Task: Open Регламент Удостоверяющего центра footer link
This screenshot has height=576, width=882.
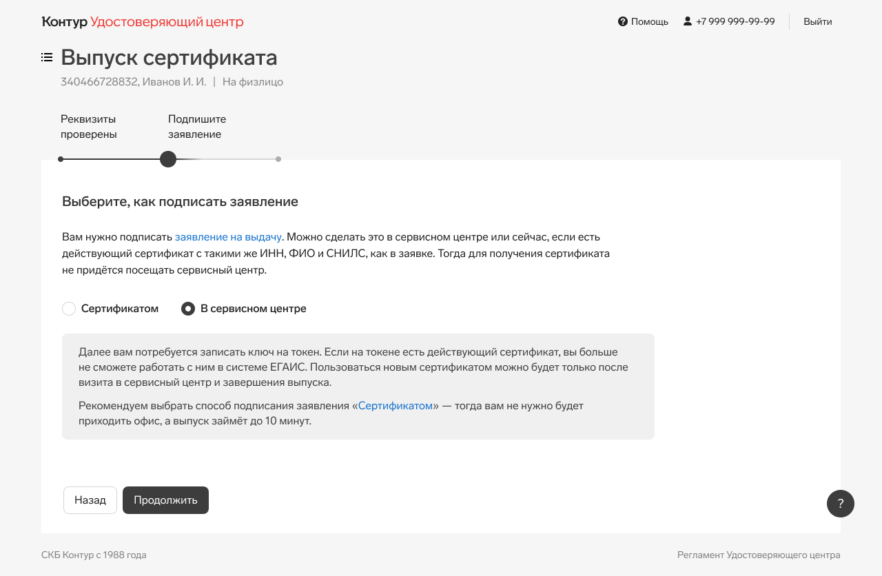Action: (x=759, y=555)
